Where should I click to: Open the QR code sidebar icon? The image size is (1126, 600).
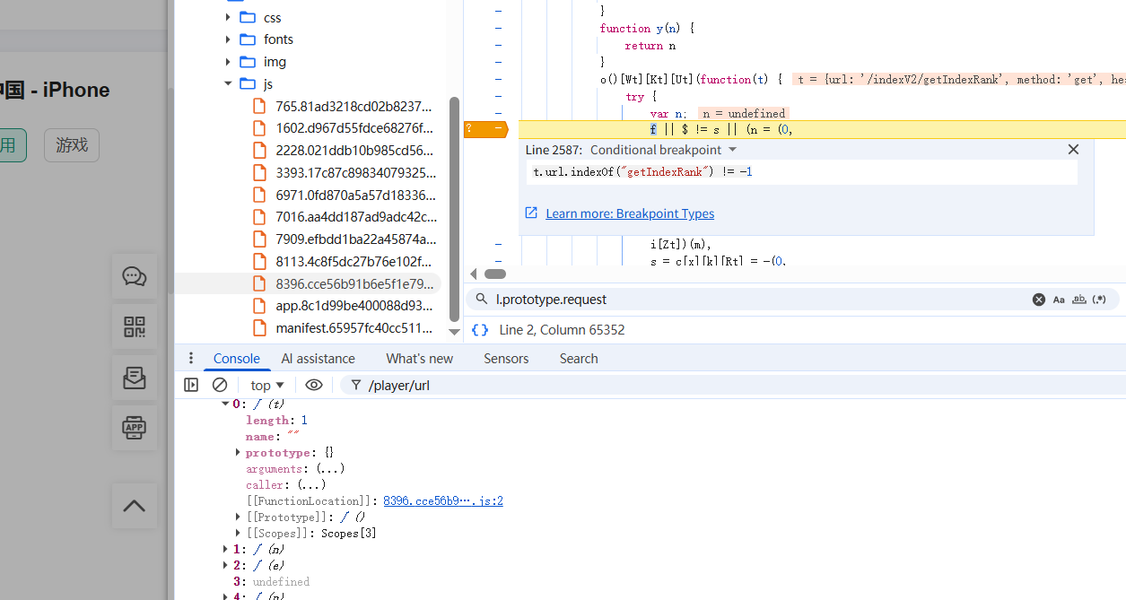(x=135, y=327)
